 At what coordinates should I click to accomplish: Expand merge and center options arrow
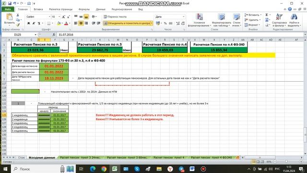[152, 23]
